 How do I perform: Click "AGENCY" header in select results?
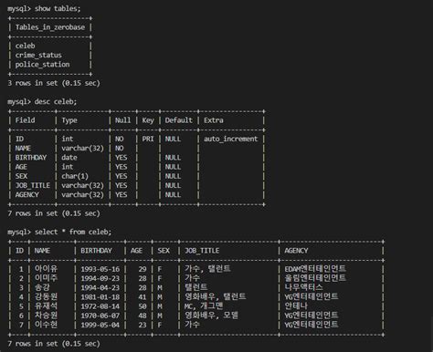296,251
